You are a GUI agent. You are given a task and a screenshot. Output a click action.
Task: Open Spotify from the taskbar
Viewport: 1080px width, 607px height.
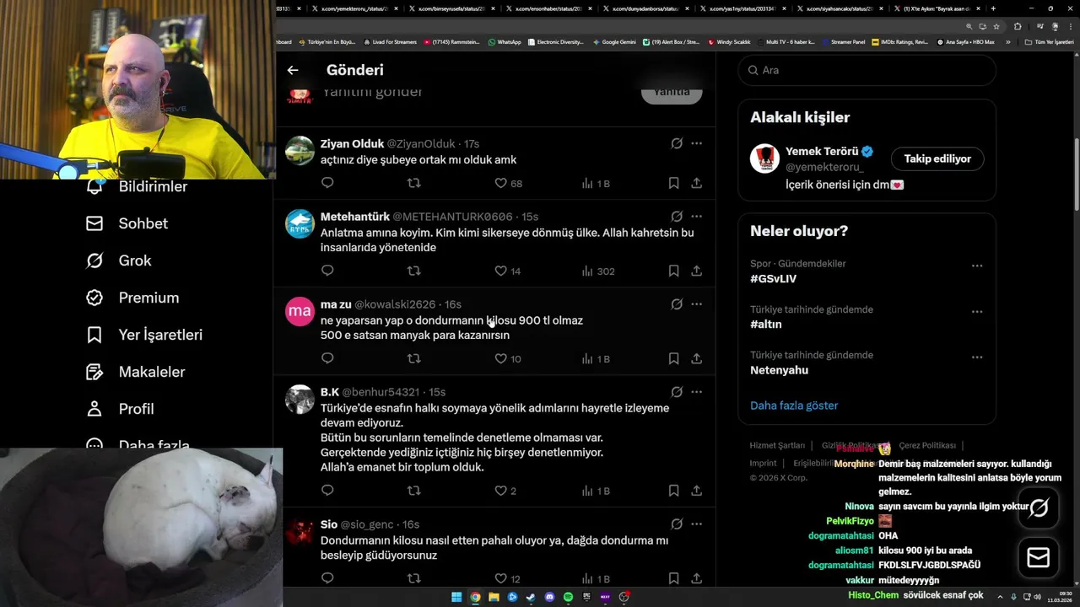[x=568, y=597]
